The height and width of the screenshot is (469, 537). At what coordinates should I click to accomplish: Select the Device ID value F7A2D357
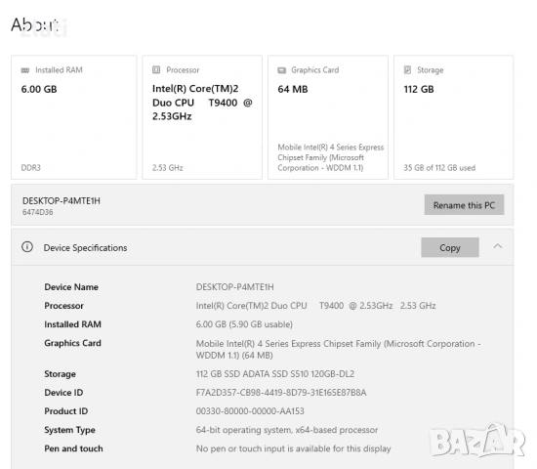pyautogui.click(x=281, y=393)
